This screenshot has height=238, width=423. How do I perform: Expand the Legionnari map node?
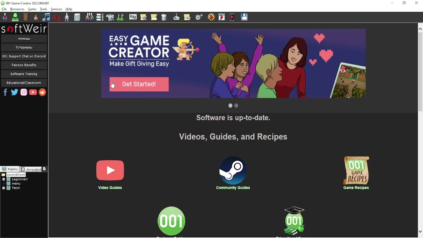pos(3,179)
